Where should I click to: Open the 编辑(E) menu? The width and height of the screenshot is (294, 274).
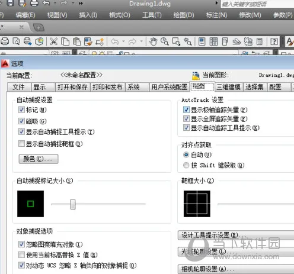[x=25, y=15]
